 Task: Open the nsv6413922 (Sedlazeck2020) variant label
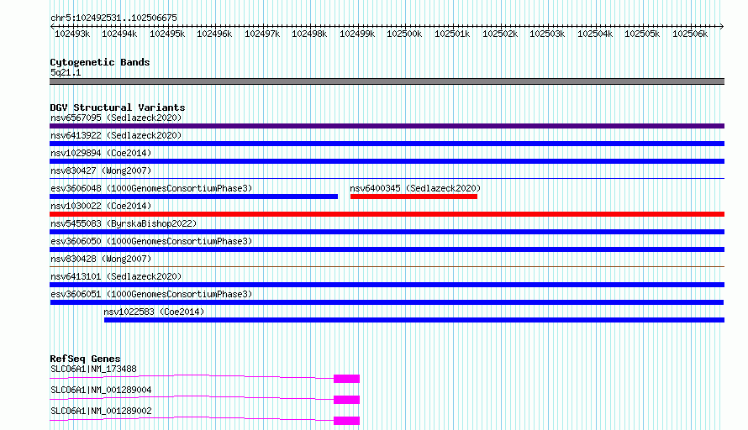tap(116, 135)
